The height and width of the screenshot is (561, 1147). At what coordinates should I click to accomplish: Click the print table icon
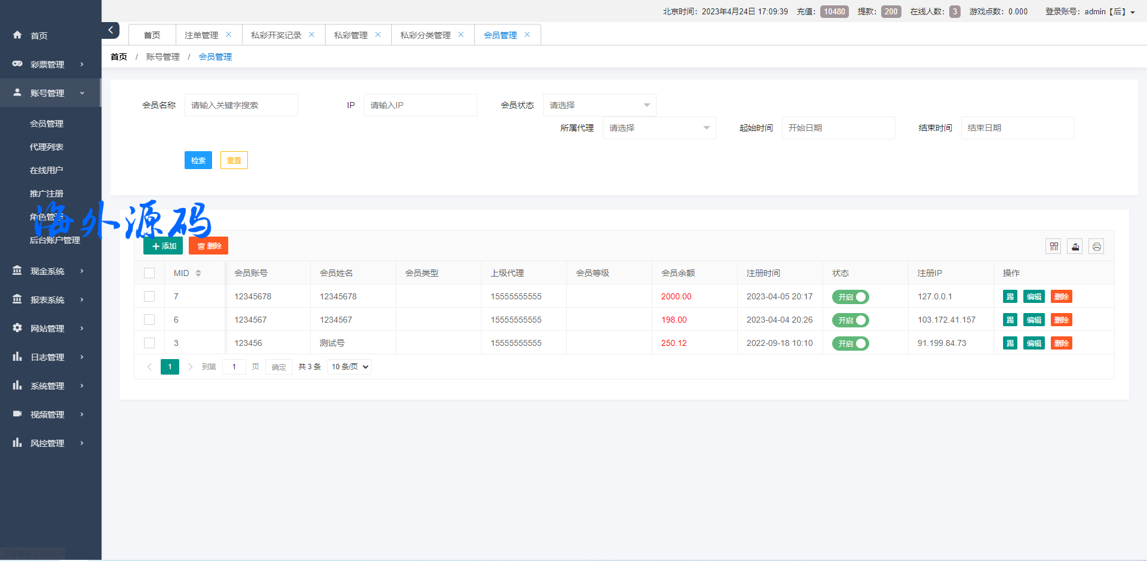[x=1096, y=246]
